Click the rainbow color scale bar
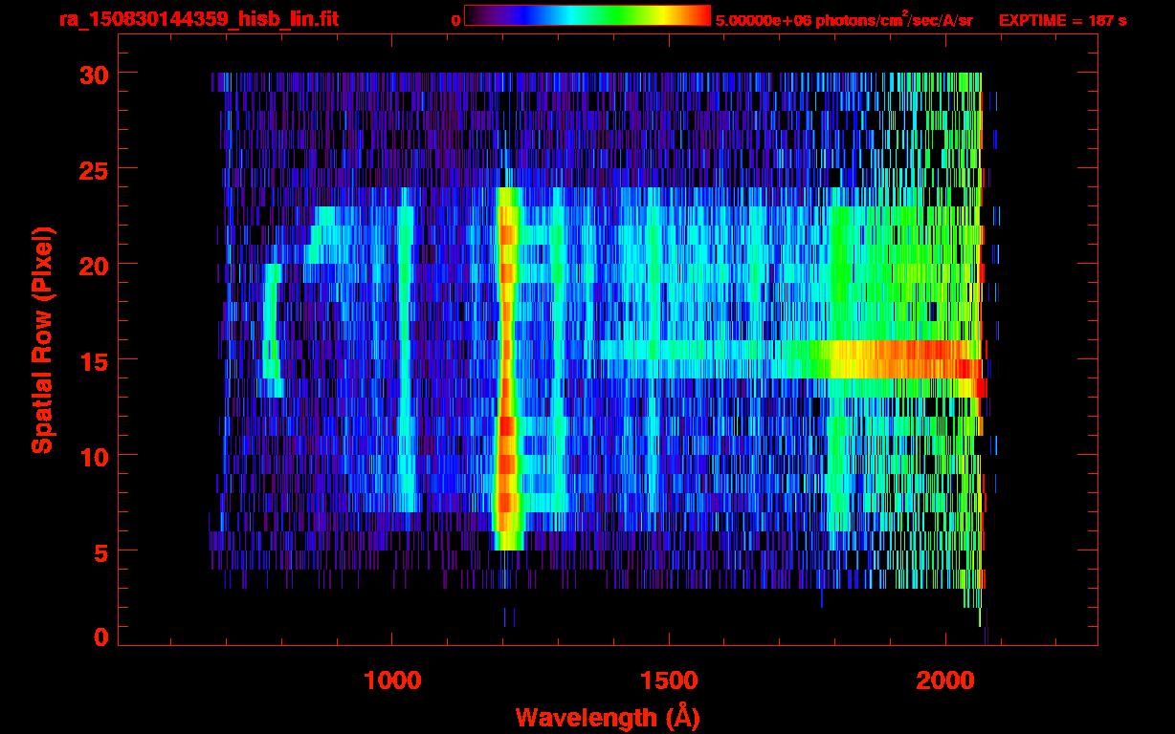This screenshot has height=734, width=1175. point(587,16)
